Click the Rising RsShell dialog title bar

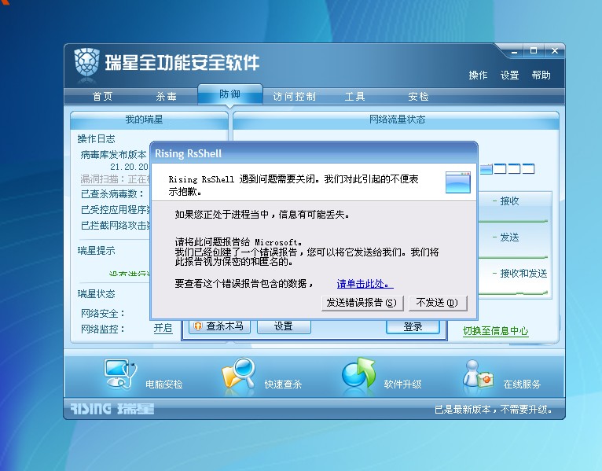click(314, 153)
